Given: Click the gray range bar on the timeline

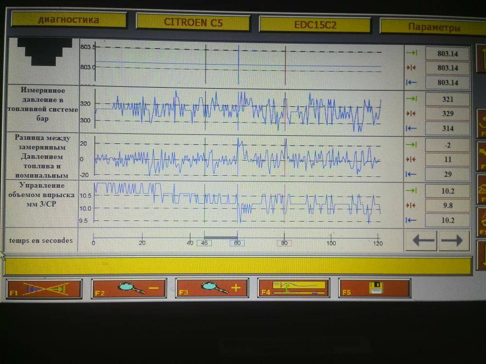Looking at the screenshot, I should (220, 237).
